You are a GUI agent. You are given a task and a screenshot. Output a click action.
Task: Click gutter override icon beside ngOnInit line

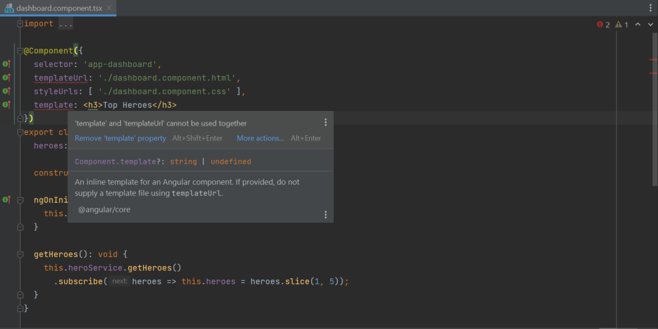[x=6, y=200]
